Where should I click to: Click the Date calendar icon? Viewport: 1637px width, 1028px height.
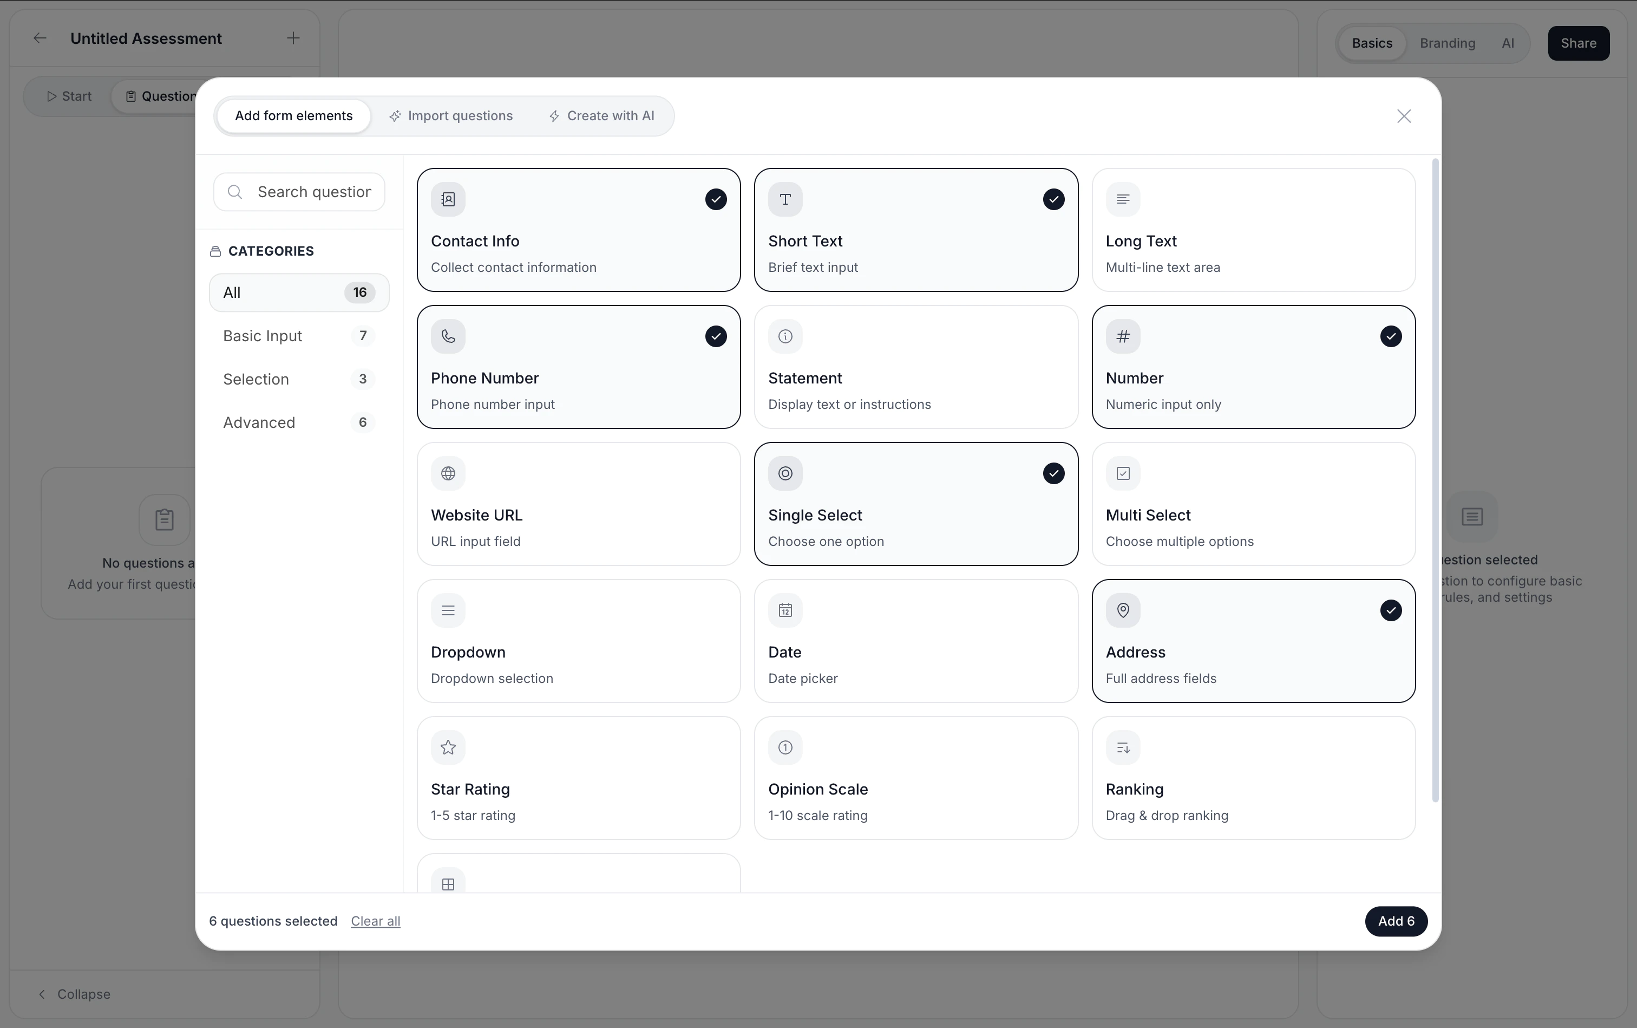[x=785, y=610]
